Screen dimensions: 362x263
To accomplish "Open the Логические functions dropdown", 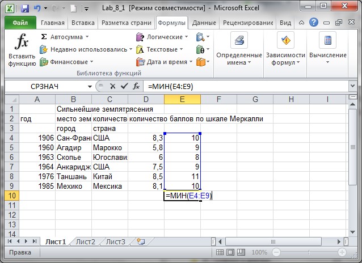I will tap(186, 37).
